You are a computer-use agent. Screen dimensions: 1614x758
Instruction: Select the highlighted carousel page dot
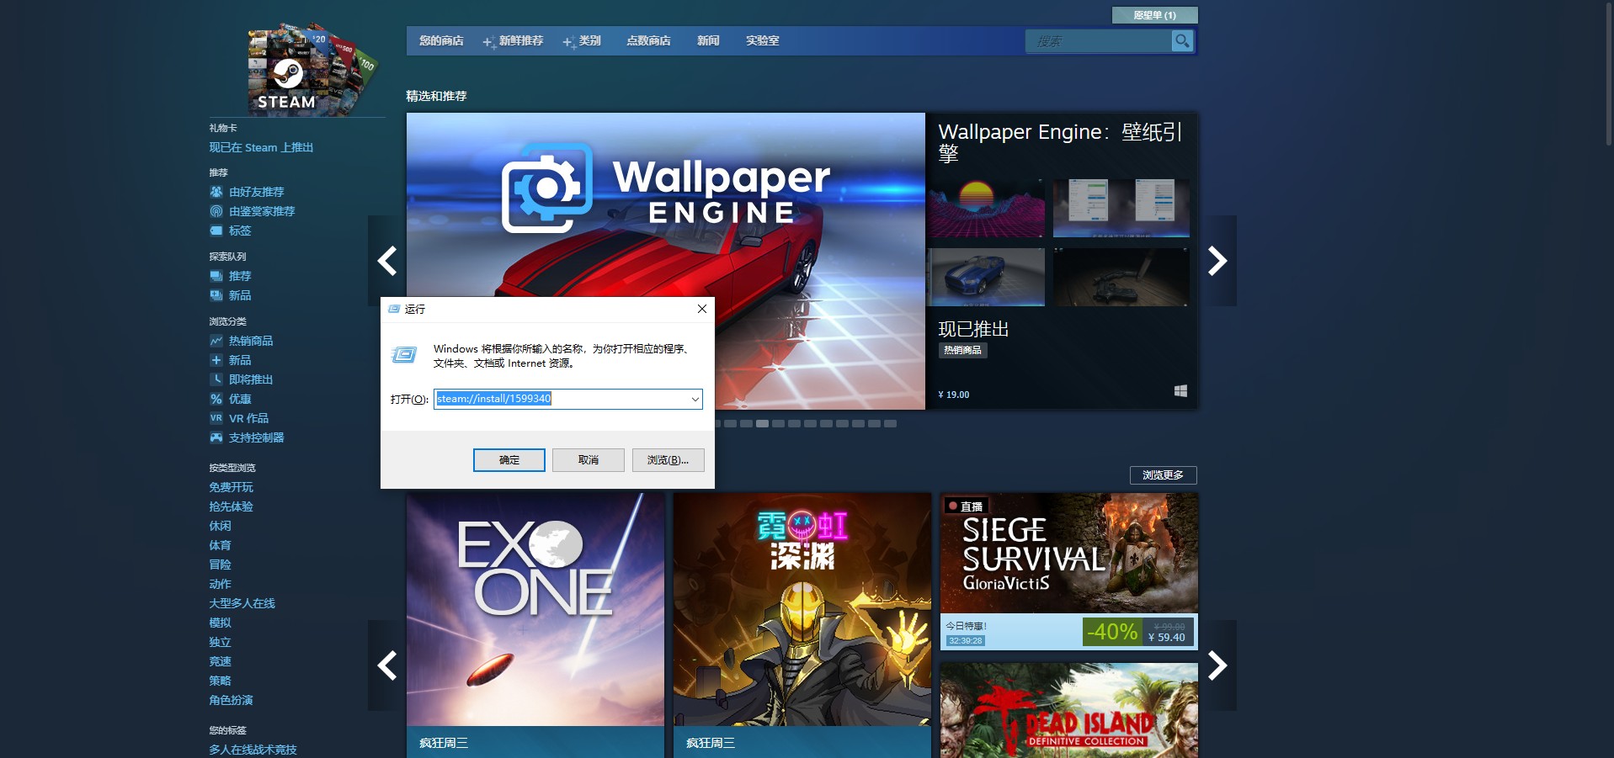762,424
